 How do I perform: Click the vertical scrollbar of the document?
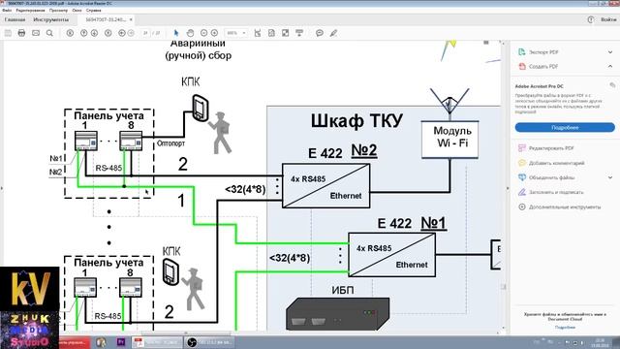tap(504, 286)
